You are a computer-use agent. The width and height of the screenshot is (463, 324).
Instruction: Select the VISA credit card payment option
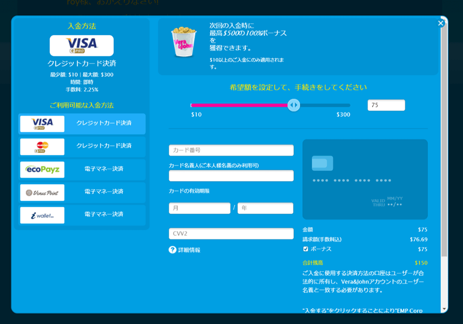pyautogui.click(x=82, y=124)
